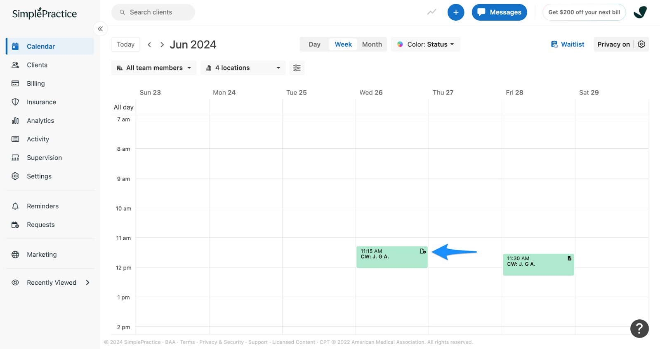Screen dimensions: 660x349
Task: Click the Recently Viewed eye icon
Action: tap(15, 283)
